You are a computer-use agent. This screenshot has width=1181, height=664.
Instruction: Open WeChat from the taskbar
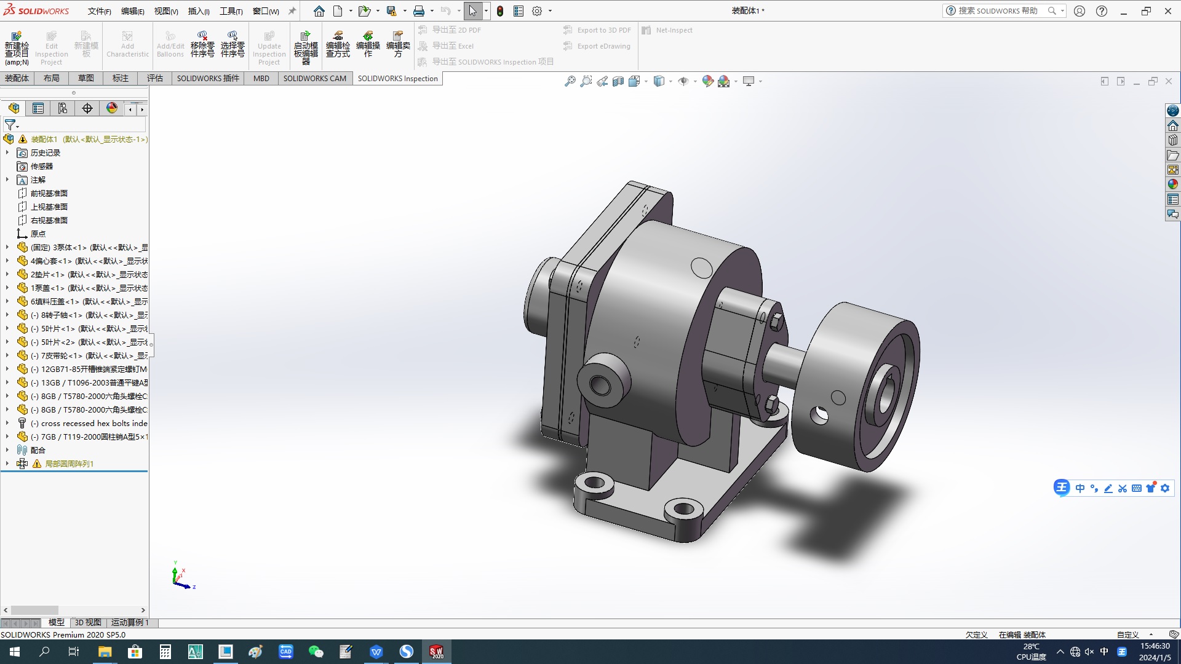[x=316, y=652]
